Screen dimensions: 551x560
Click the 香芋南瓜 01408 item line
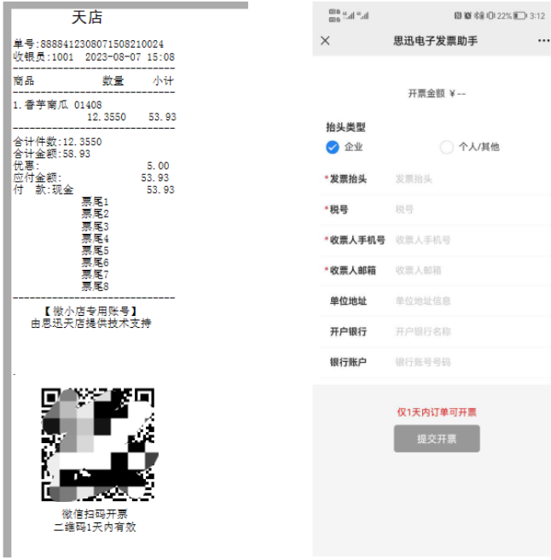coord(57,105)
